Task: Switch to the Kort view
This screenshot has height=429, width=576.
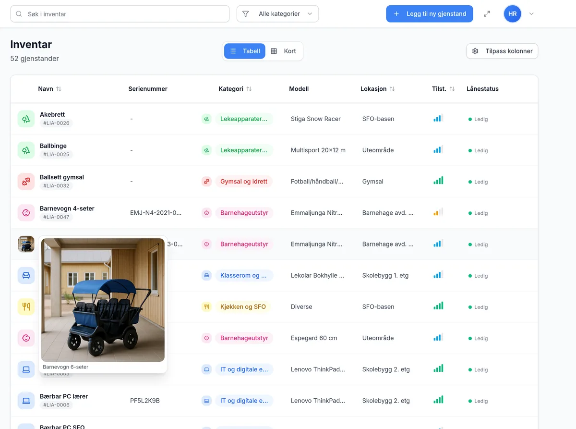Action: click(284, 51)
